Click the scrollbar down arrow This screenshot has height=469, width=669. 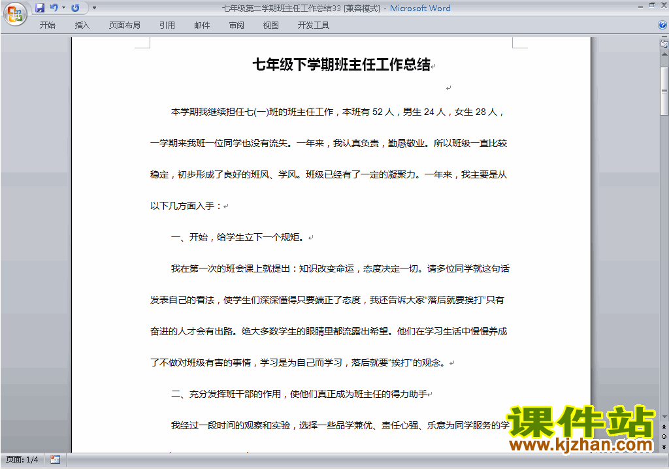click(x=664, y=417)
